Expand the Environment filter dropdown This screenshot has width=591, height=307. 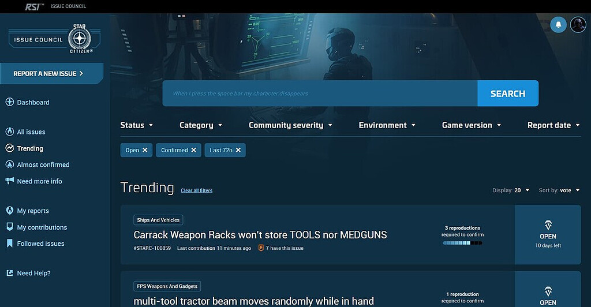(387, 125)
